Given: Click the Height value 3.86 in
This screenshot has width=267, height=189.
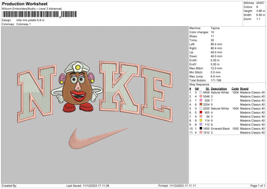Looking at the screenshot, I should (x=260, y=11).
